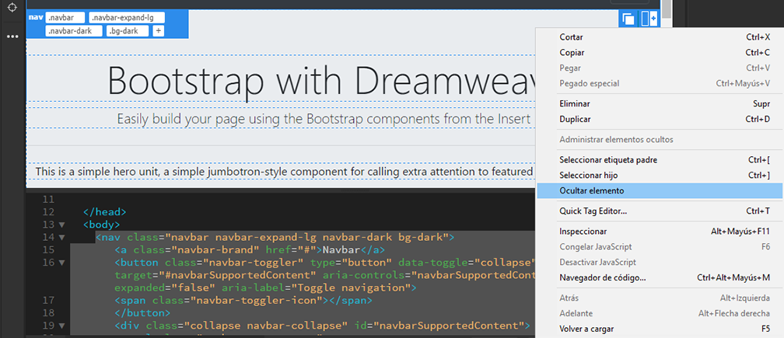Image resolution: width=784 pixels, height=338 pixels.
Task: Choose Inspeccionar from the context menu
Action: click(x=583, y=231)
